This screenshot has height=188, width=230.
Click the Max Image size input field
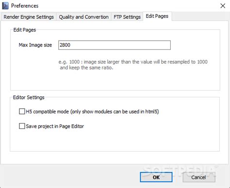115,45
